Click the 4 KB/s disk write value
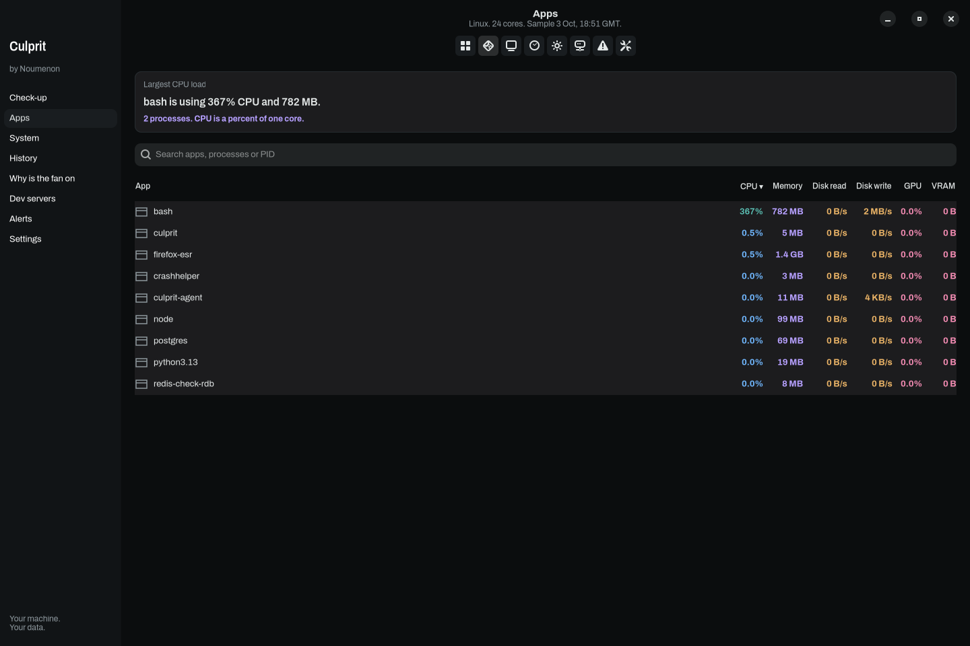970x646 pixels. coord(878,297)
